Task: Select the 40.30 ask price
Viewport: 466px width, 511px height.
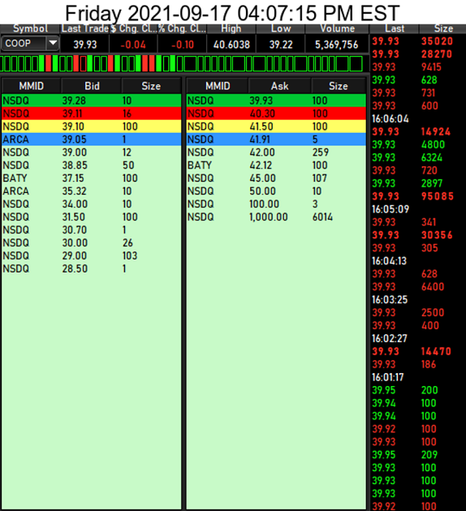Action: [262, 114]
